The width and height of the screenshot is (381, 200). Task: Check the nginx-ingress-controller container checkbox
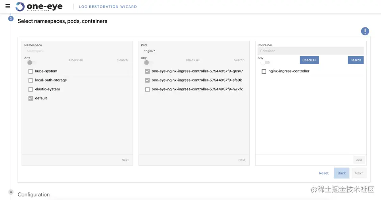point(264,71)
